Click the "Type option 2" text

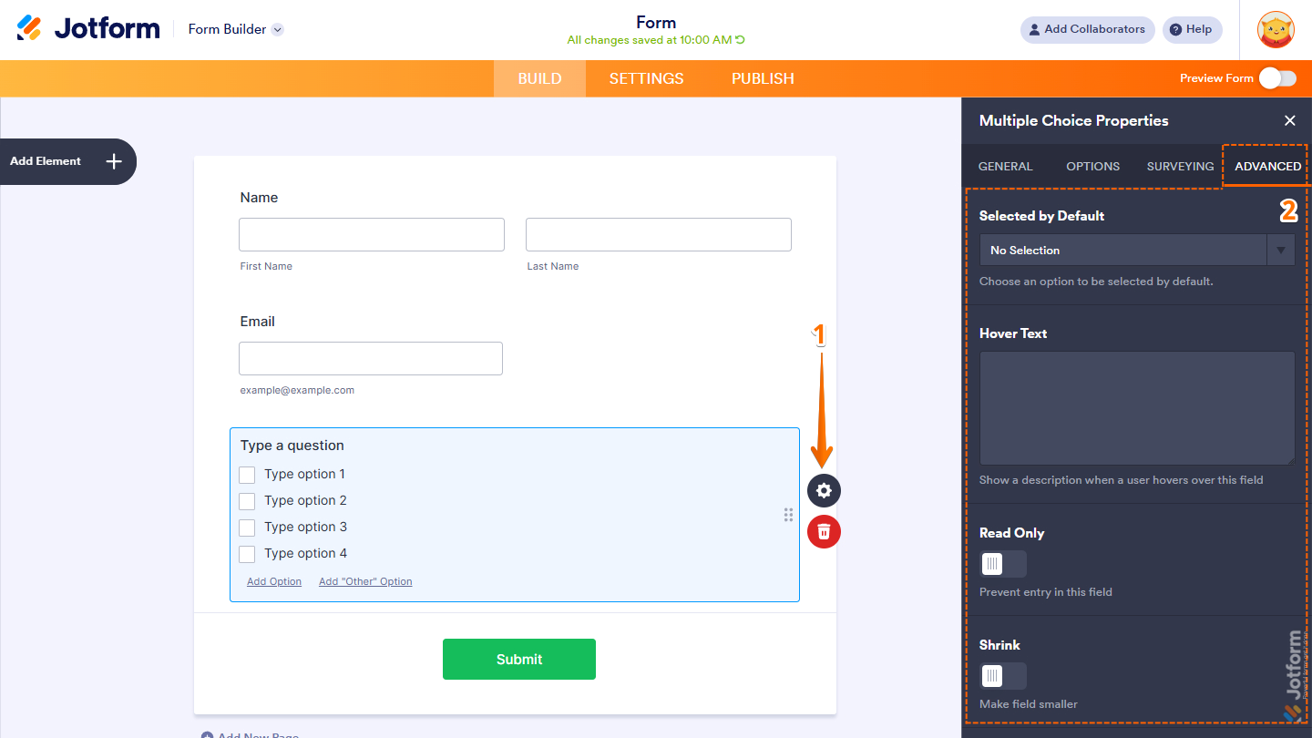[x=305, y=500]
